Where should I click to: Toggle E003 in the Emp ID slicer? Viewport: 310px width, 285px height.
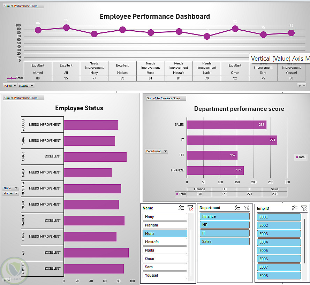(279, 234)
